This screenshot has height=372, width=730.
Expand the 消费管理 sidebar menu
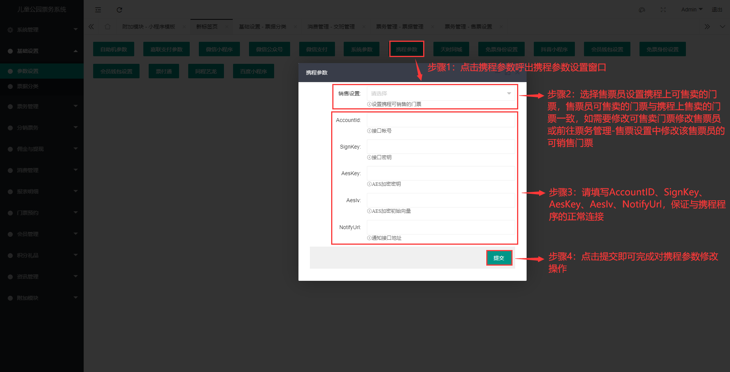tap(42, 170)
